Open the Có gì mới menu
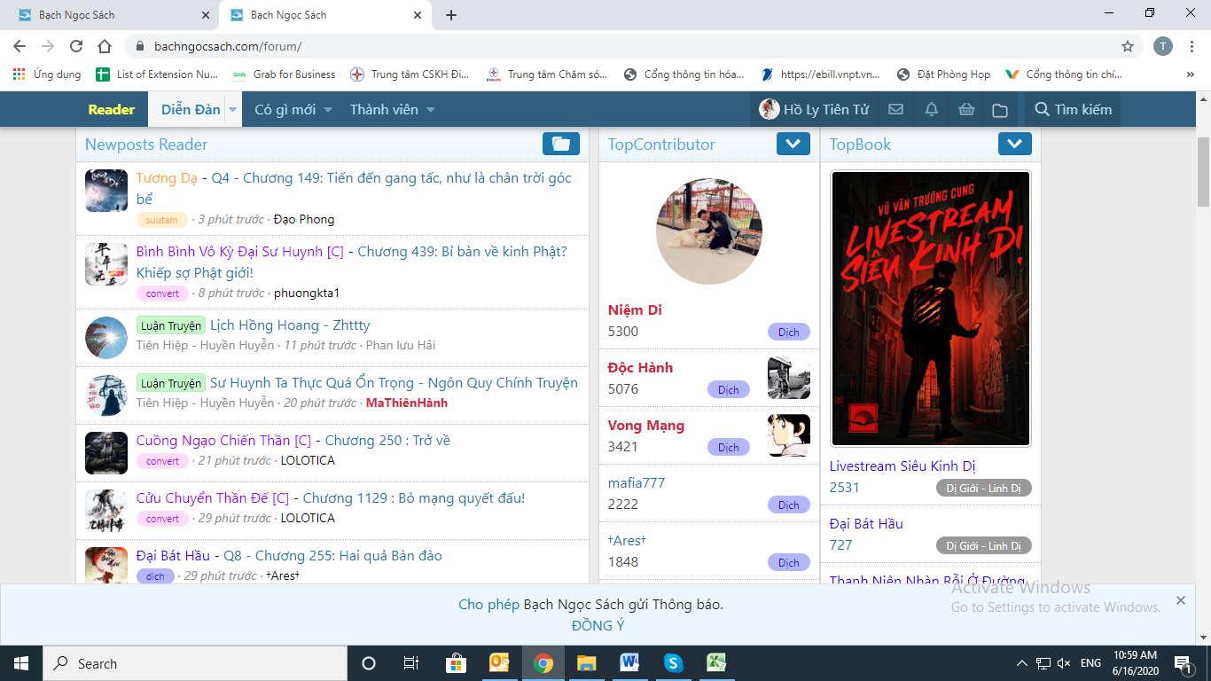1211x681 pixels. tap(293, 110)
